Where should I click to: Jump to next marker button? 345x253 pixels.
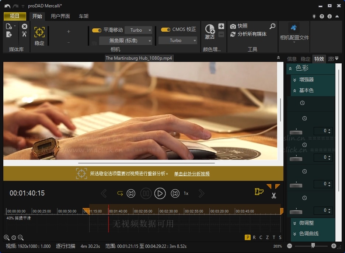[x=175, y=193]
